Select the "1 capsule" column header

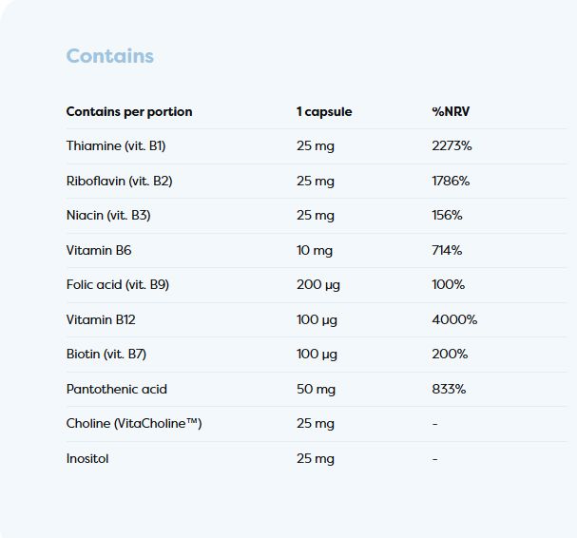[324, 112]
